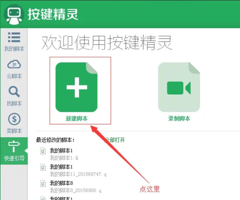This screenshot has height=200, width=240.
Task: Click the 最近修改的脚本 section label
Action: pos(55,140)
